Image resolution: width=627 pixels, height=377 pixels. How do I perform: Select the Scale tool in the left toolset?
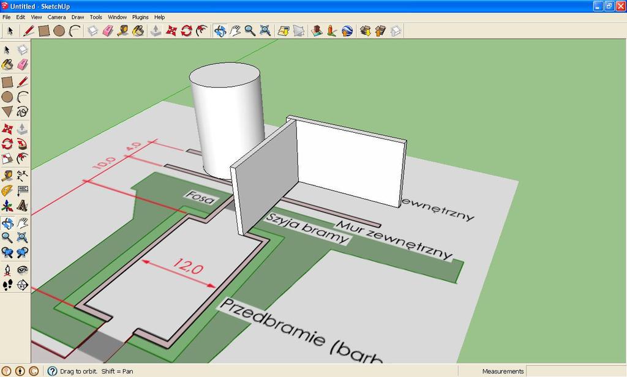point(7,159)
